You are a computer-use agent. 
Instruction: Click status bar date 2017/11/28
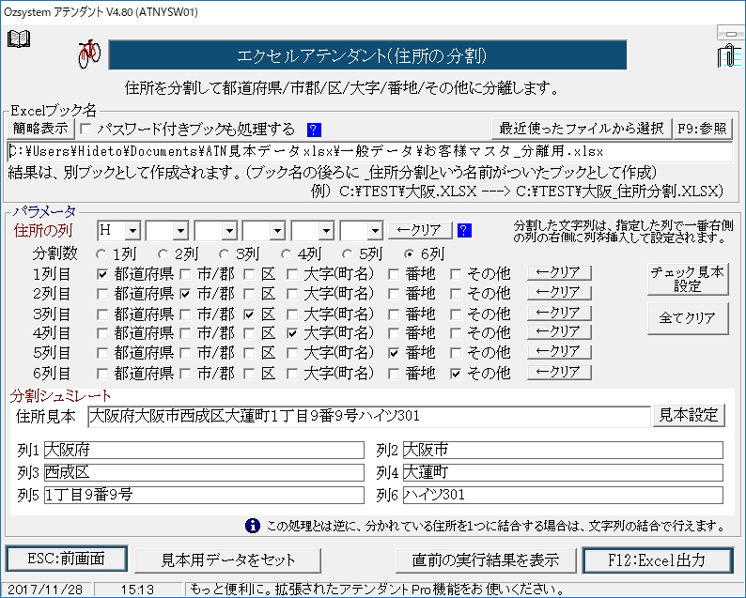point(46,590)
